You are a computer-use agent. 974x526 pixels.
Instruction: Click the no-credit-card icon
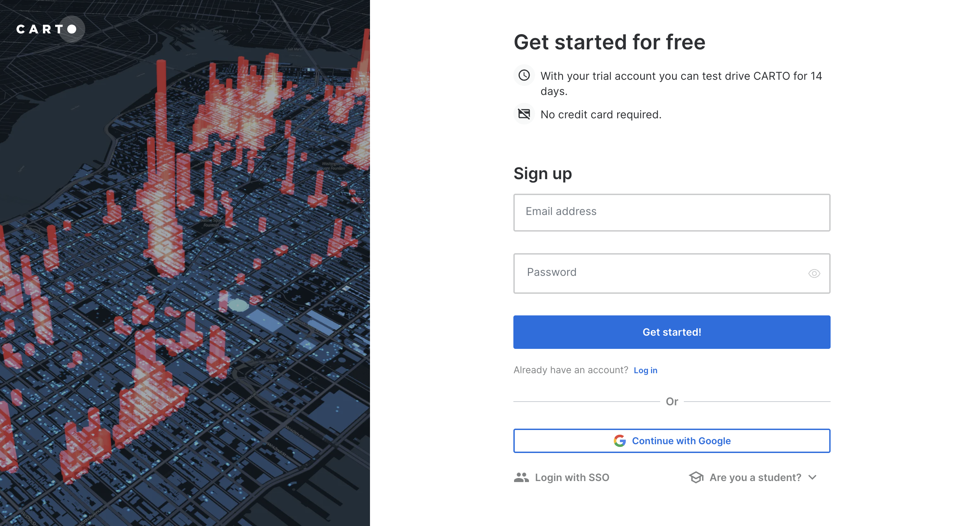(524, 114)
